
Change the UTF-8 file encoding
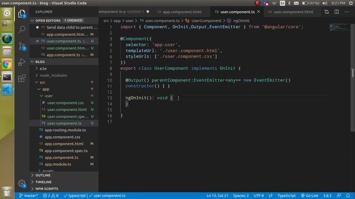point(258,196)
